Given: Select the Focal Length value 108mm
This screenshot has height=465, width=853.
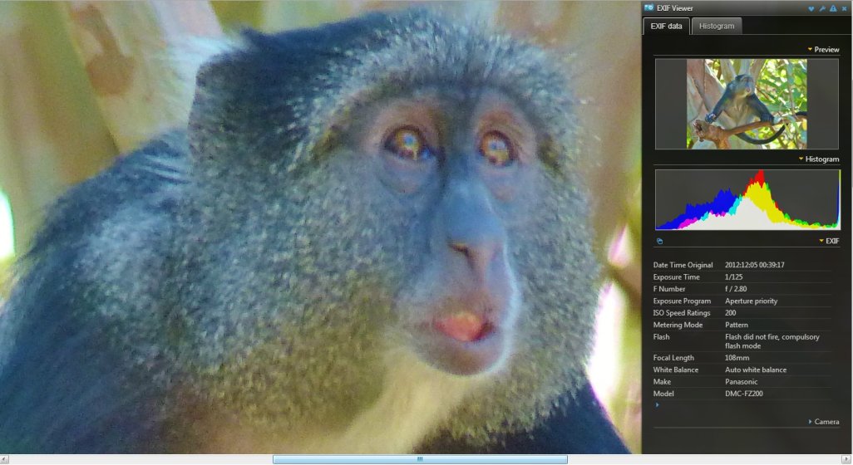Looking at the screenshot, I should coord(737,358).
